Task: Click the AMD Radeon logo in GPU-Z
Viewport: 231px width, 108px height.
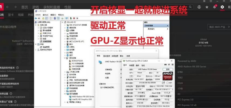Action: [168, 76]
